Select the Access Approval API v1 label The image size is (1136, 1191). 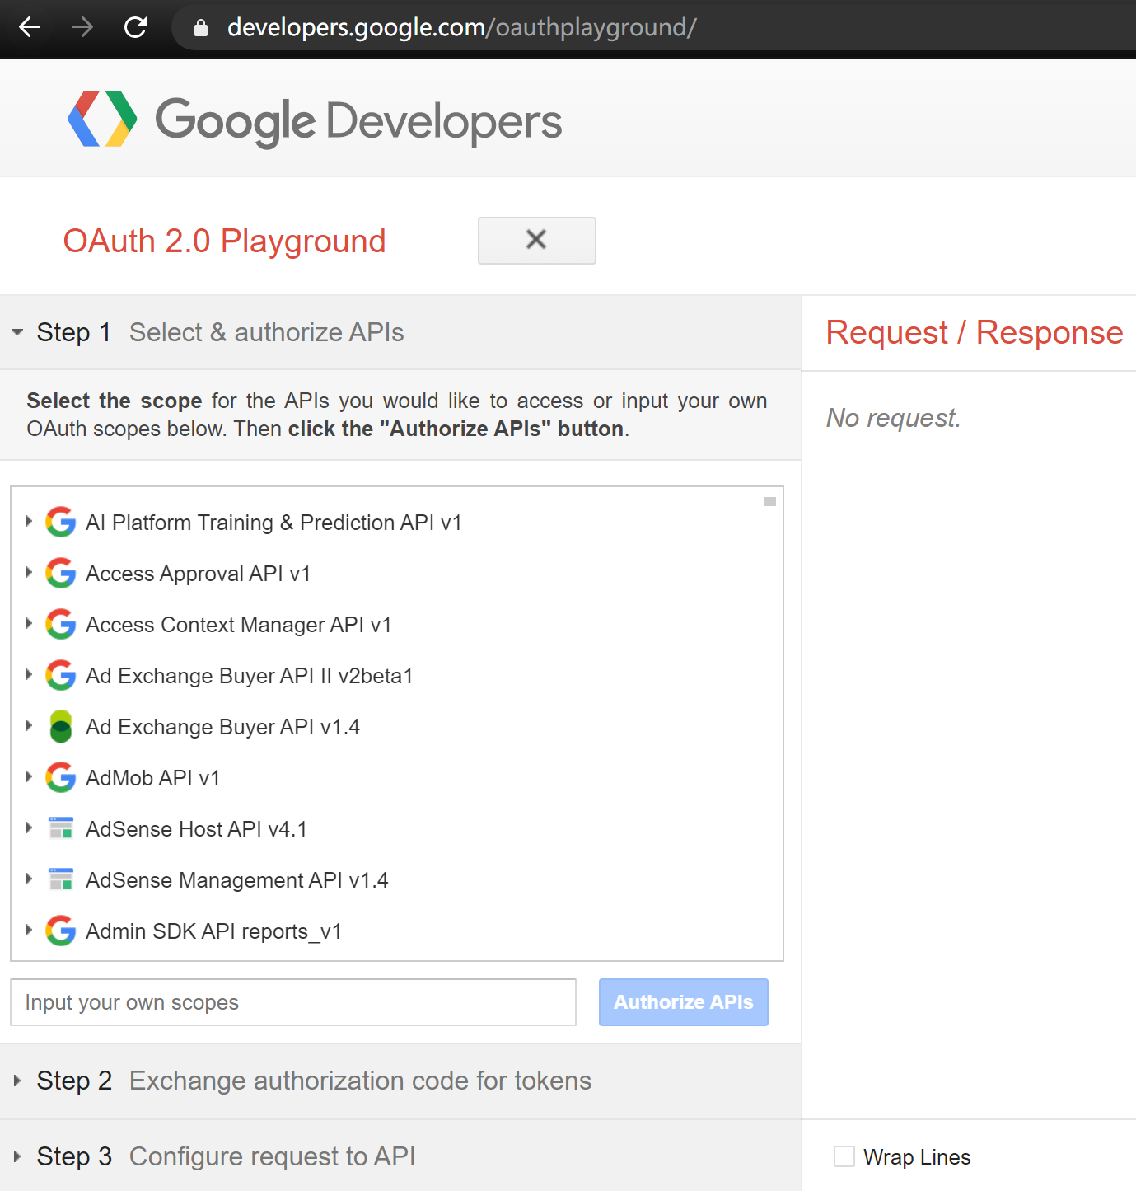pos(198,574)
